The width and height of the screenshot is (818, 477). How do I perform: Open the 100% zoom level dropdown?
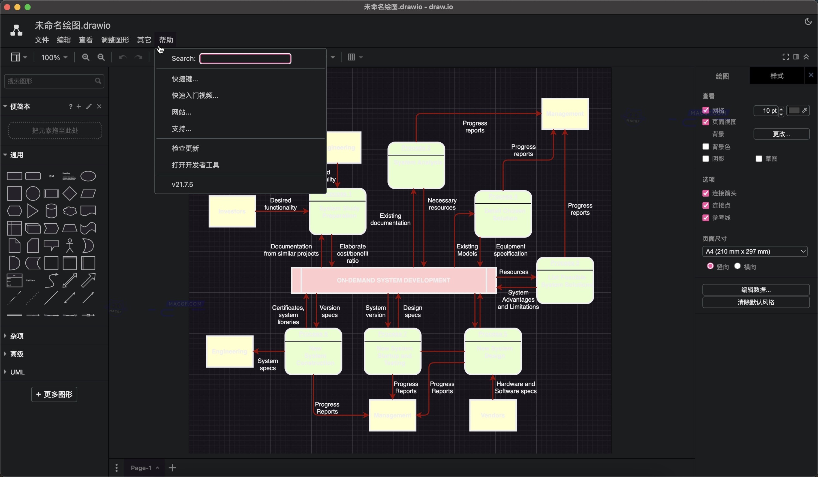point(54,57)
